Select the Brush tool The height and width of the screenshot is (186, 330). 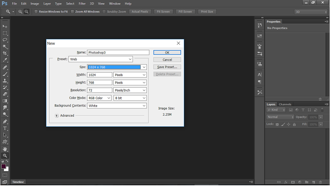click(5, 74)
